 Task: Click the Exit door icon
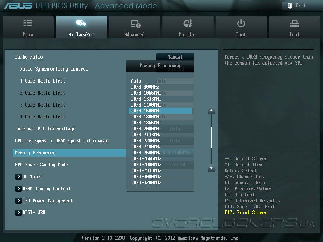[x=290, y=6]
